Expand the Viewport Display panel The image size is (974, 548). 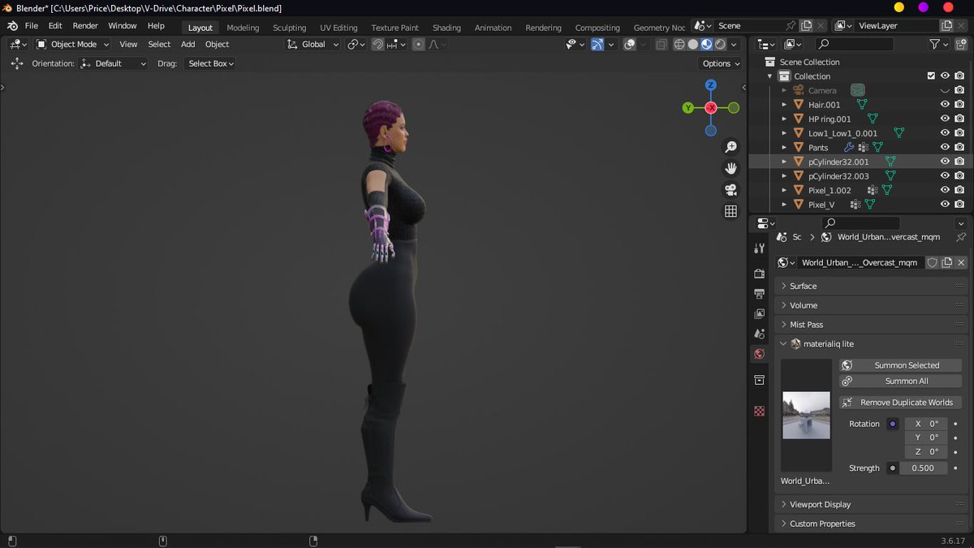click(872, 504)
